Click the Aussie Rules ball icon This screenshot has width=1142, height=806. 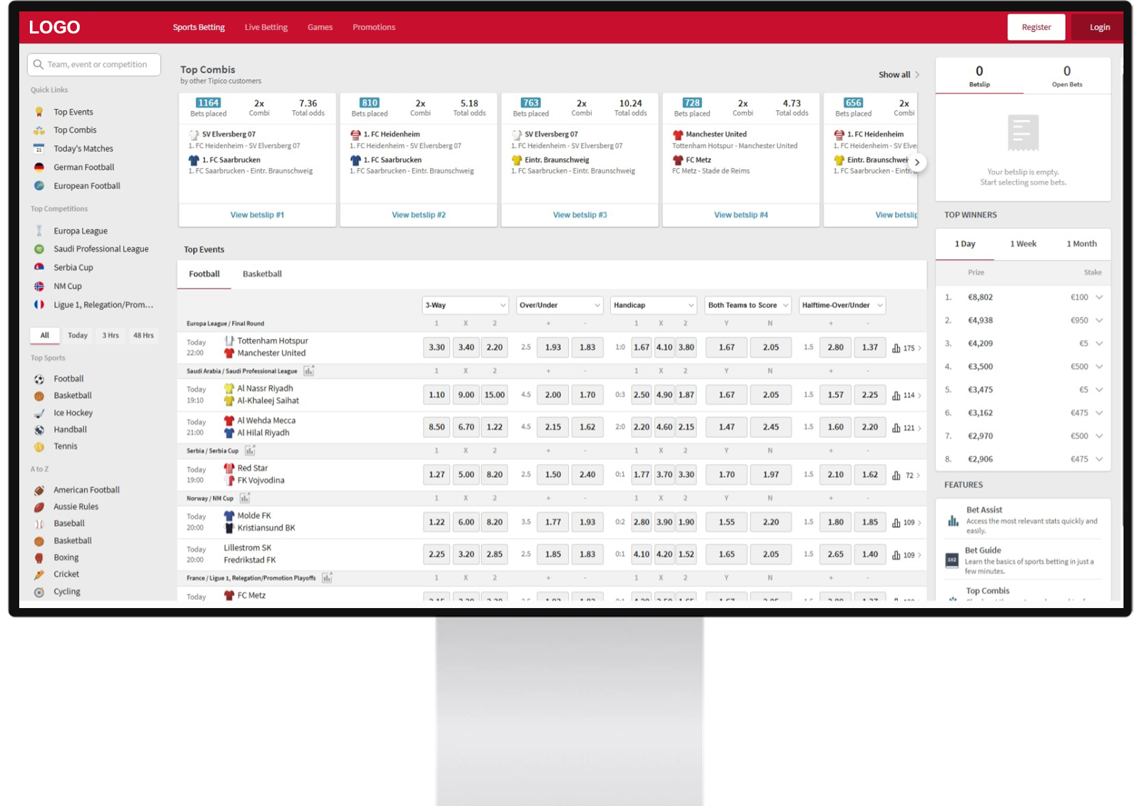click(x=39, y=507)
